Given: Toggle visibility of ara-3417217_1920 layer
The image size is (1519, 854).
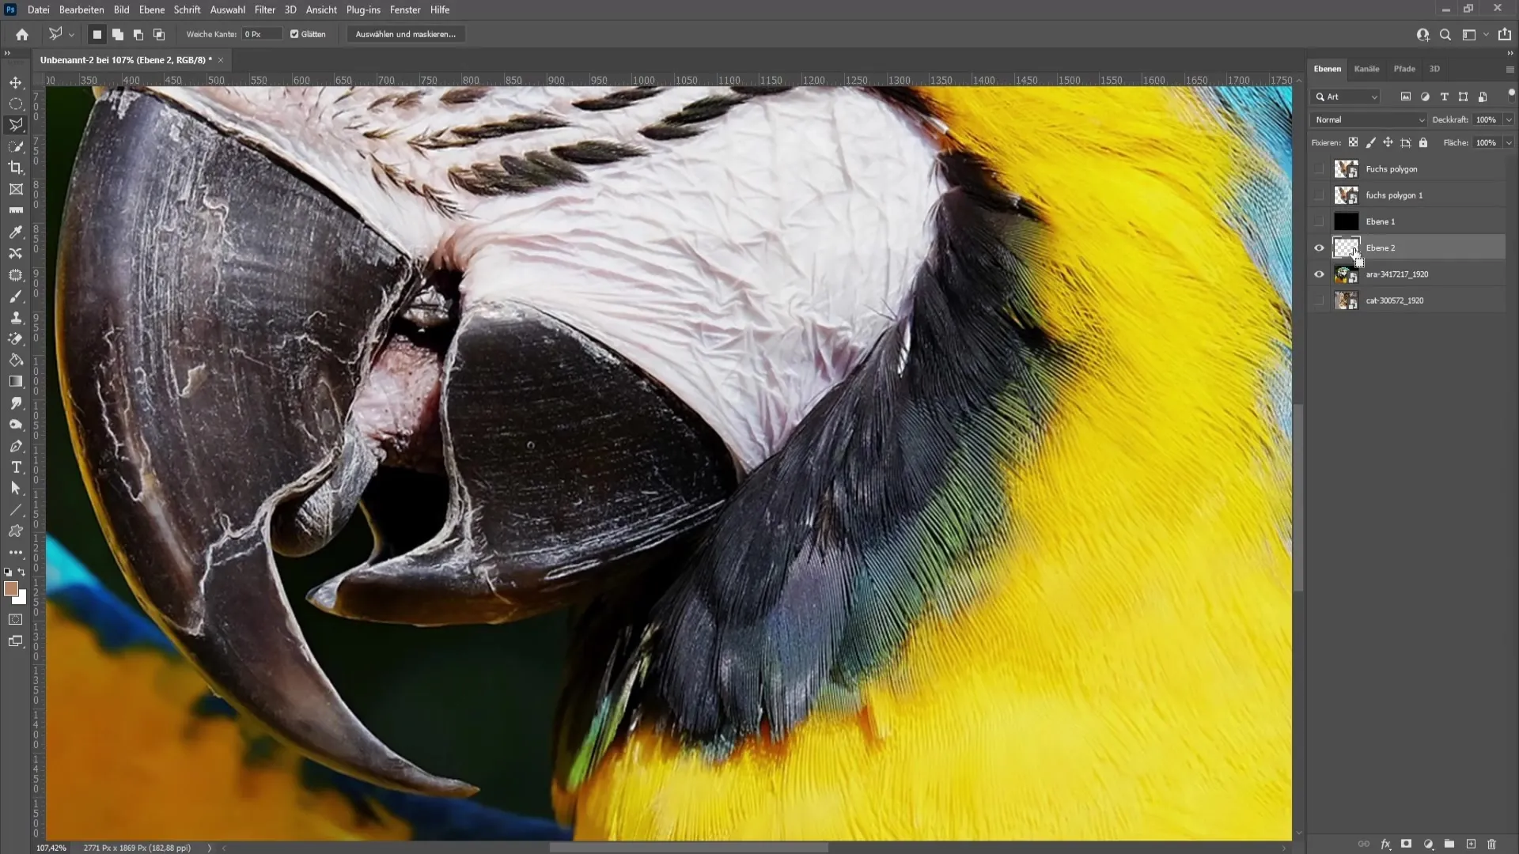Looking at the screenshot, I should coord(1320,274).
